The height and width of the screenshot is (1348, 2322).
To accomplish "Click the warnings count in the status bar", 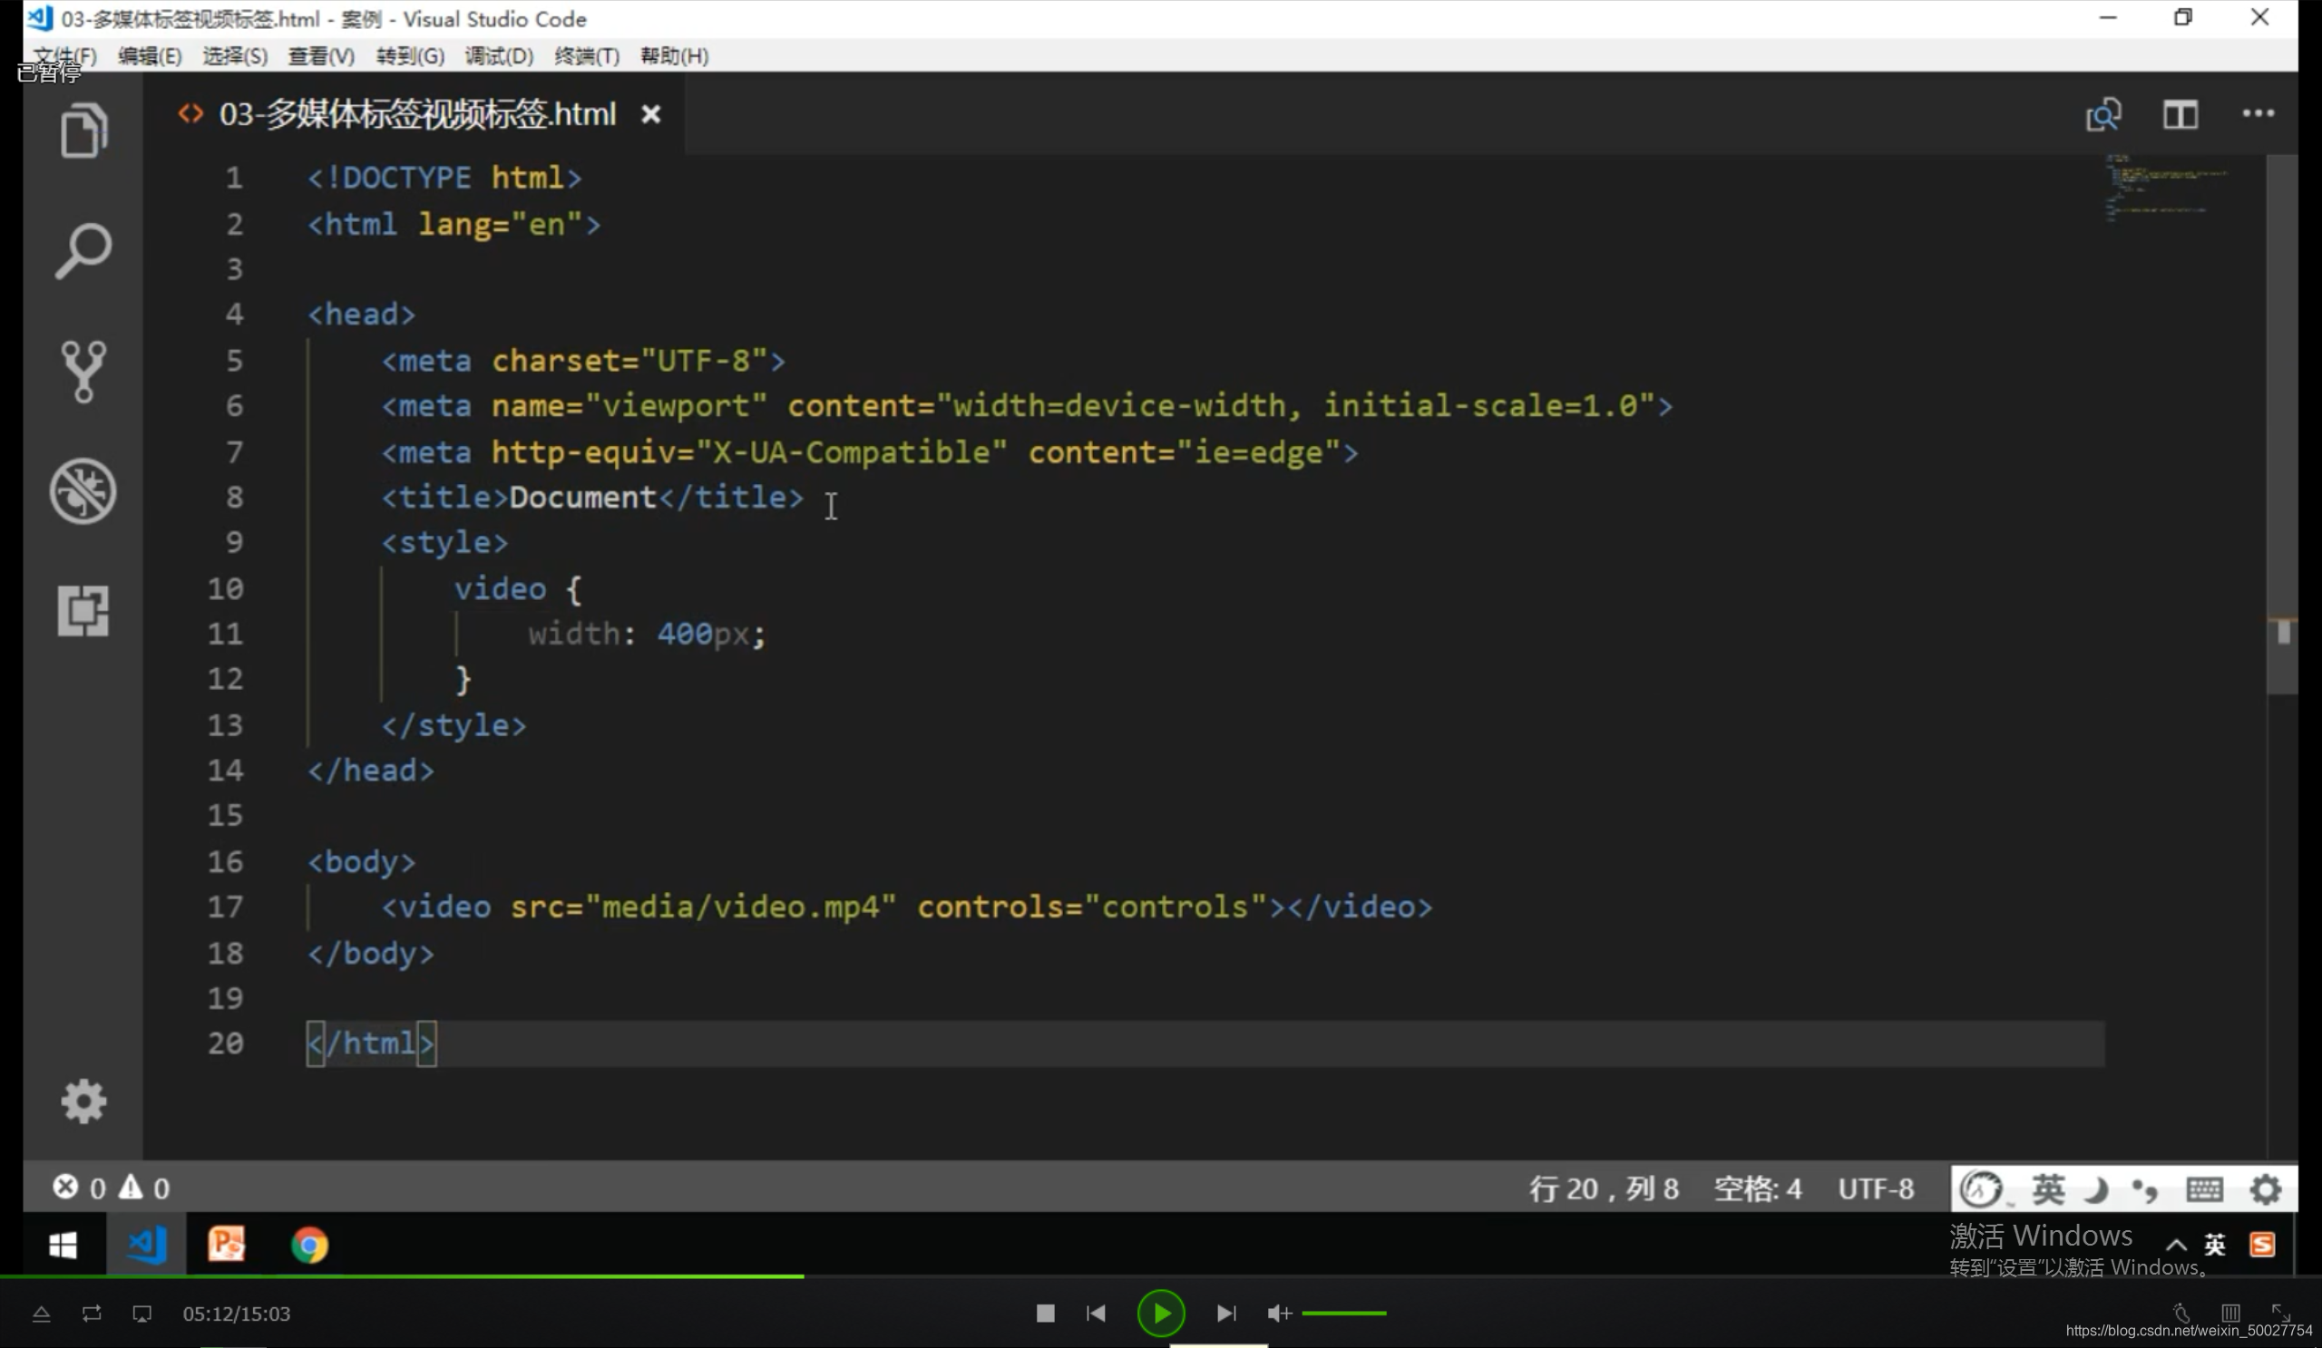I will [x=144, y=1188].
